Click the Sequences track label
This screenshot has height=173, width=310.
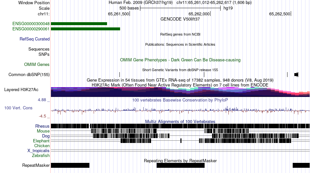[39, 49]
